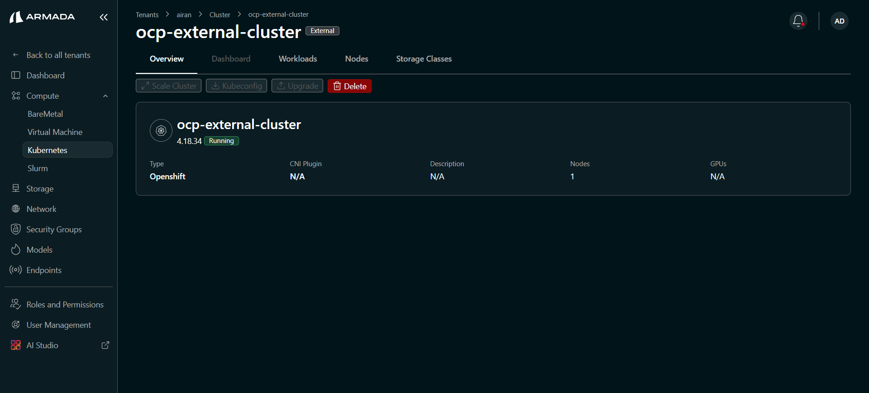
Task: Open BareMetal under Compute
Action: click(45, 114)
